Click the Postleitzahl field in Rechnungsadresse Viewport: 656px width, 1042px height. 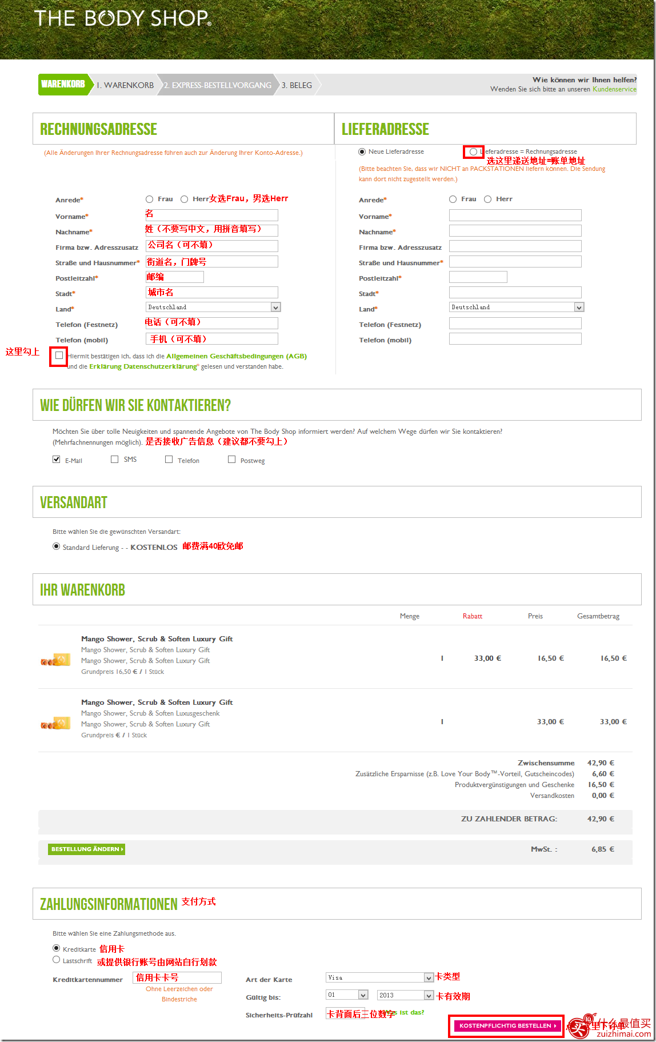[x=175, y=277]
